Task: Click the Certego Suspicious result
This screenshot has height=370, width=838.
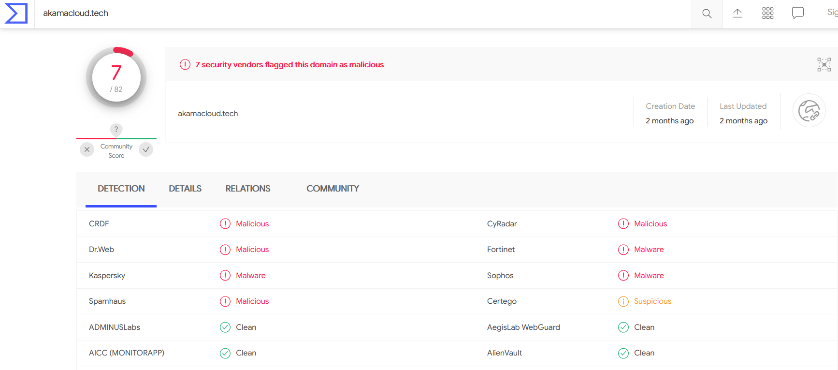Action: tap(652, 301)
